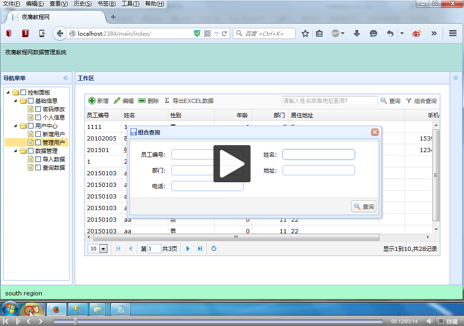Click the green 新增 add icon
This screenshot has height=326, width=464.
coord(92,101)
